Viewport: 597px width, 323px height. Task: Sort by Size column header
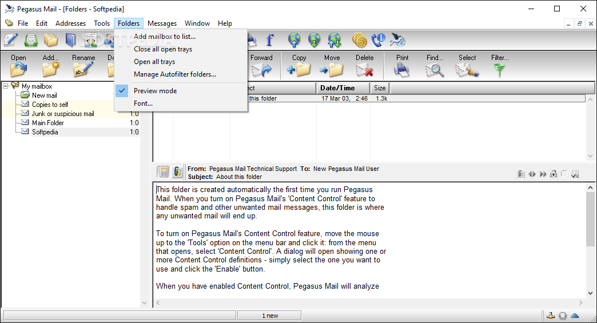click(x=380, y=88)
